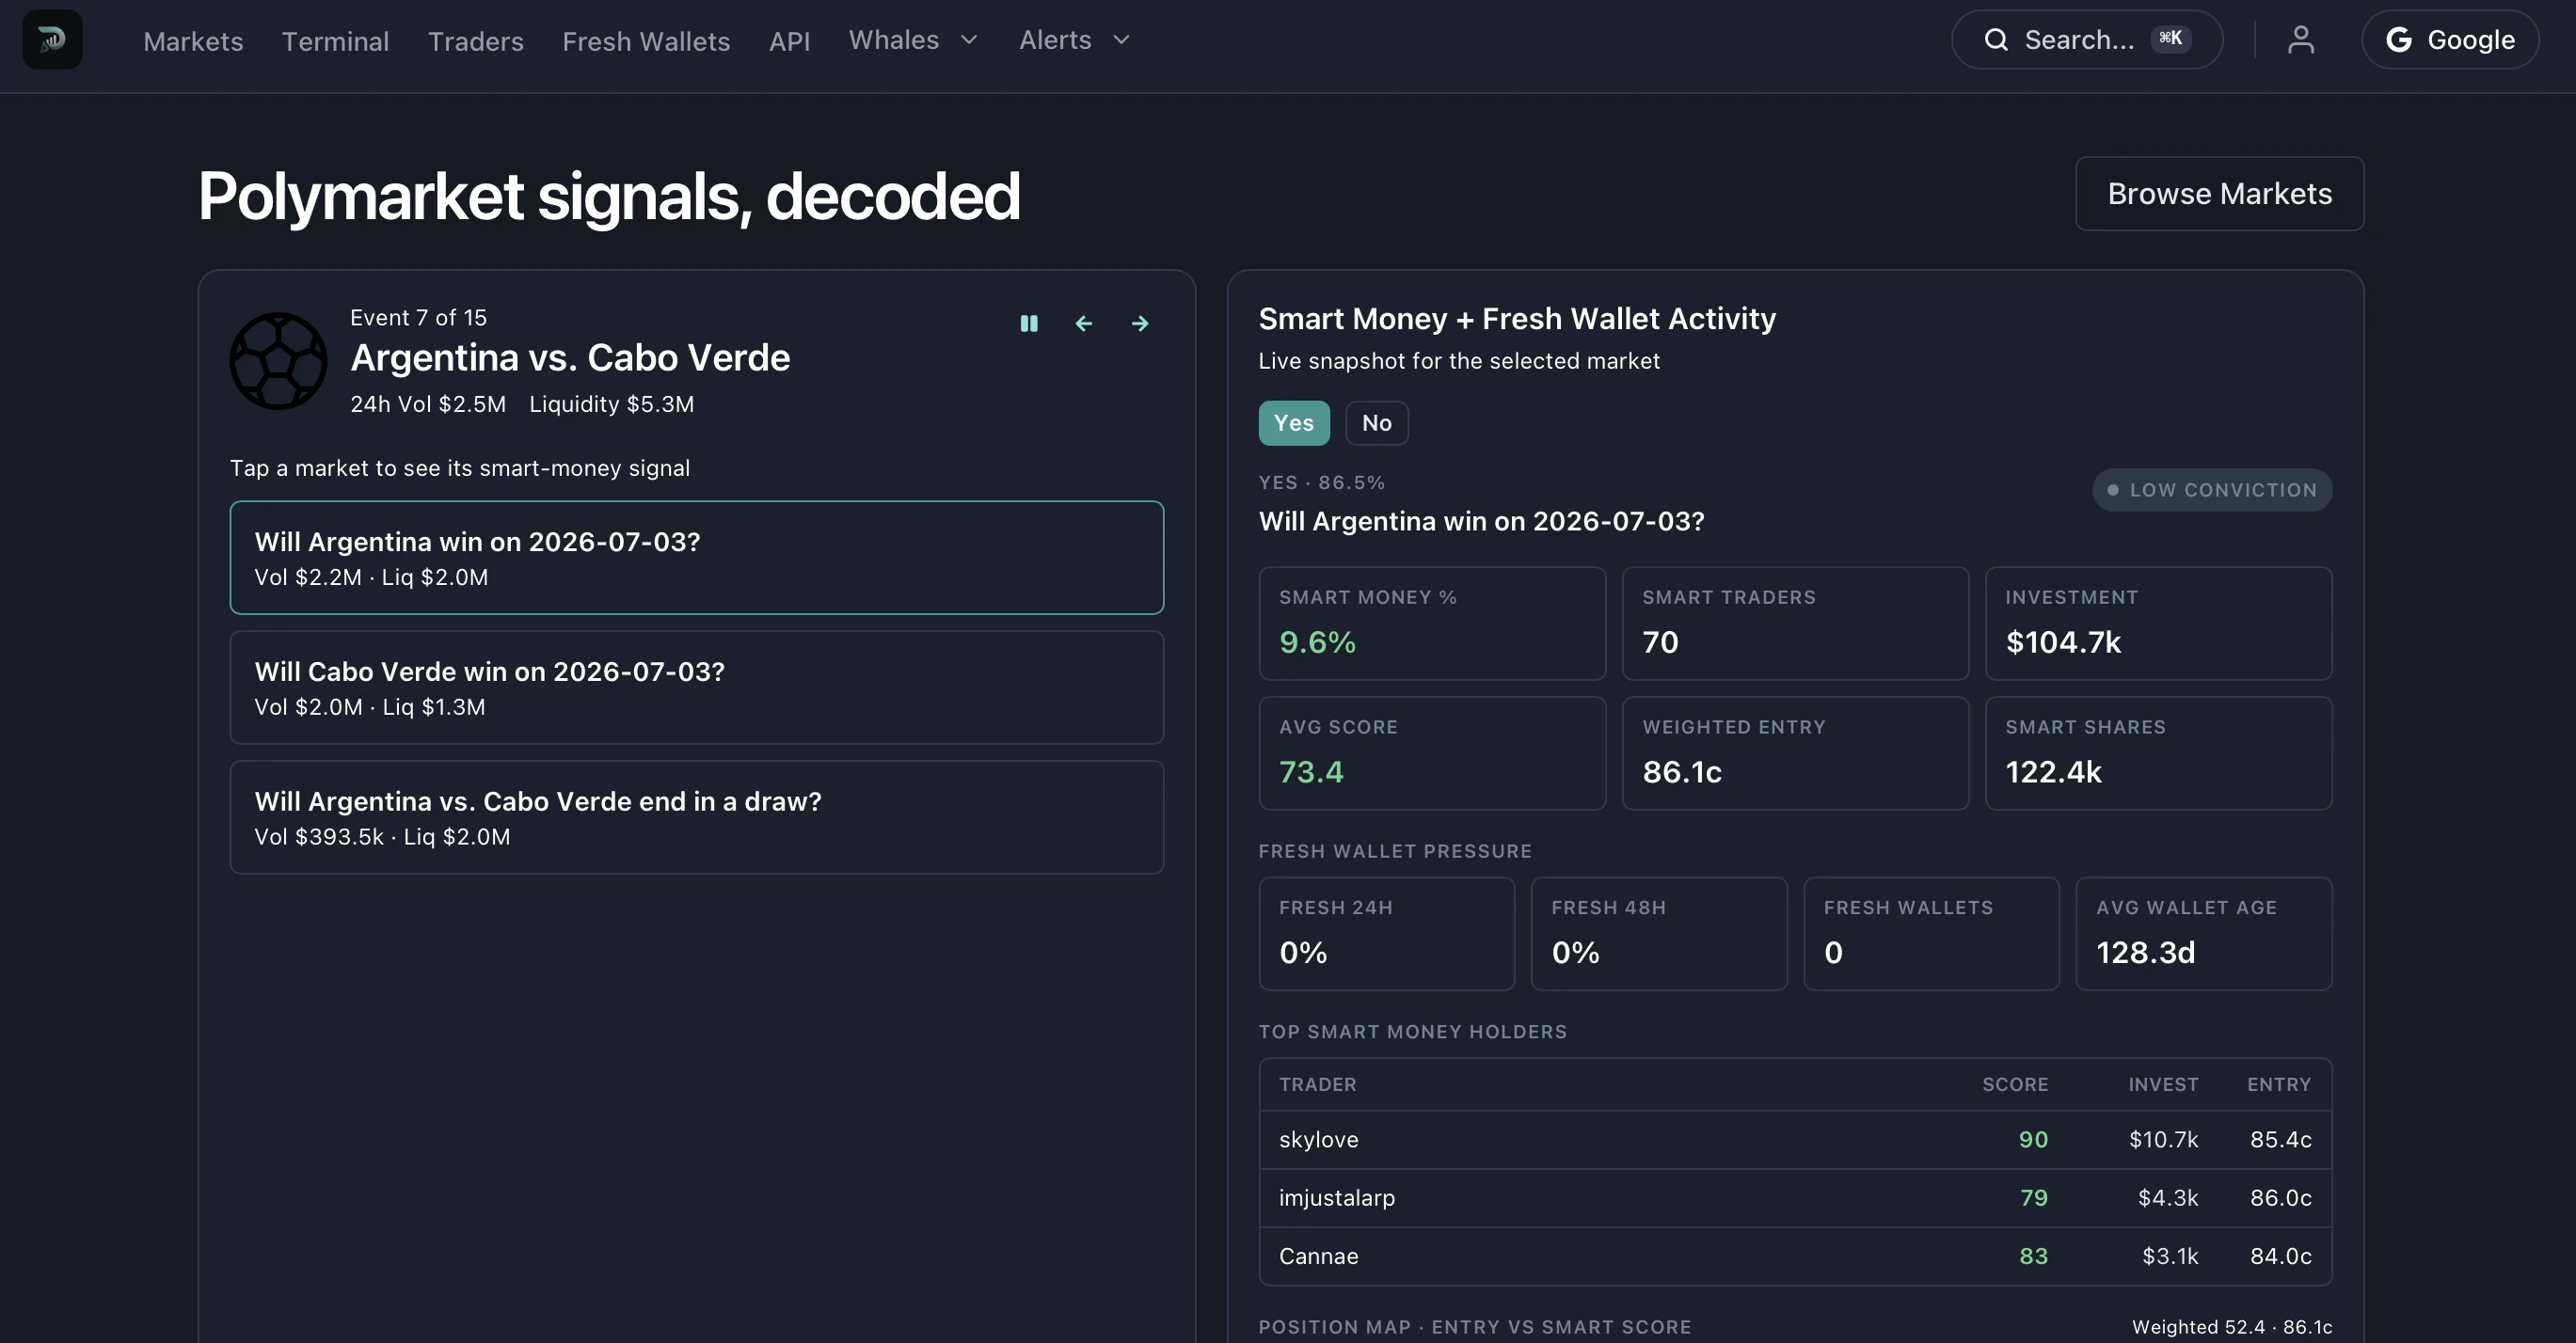Open the Terminal page

[x=335, y=41]
